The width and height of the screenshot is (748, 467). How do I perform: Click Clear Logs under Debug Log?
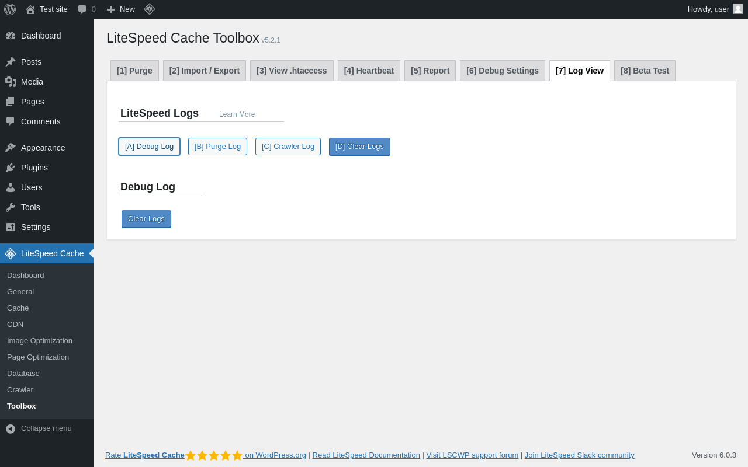tap(146, 219)
